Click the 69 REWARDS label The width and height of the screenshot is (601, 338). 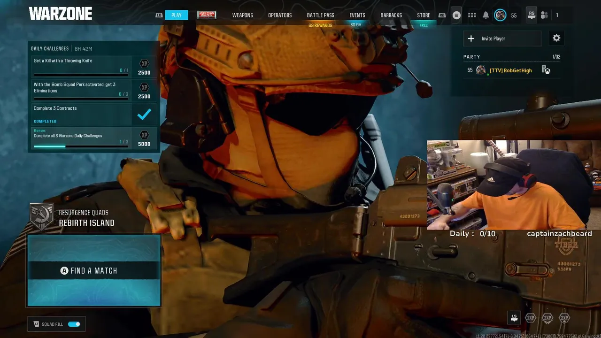(x=320, y=25)
